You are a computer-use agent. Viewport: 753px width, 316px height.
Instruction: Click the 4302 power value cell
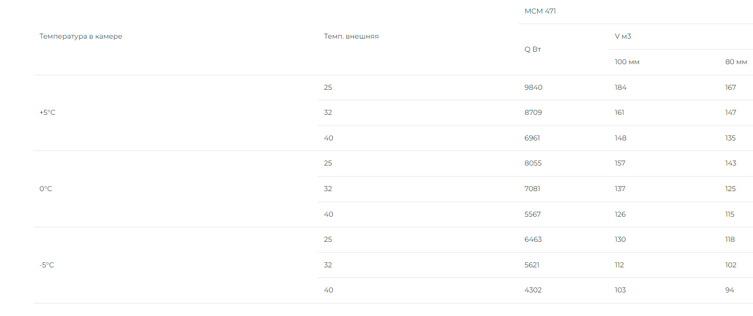(x=533, y=290)
